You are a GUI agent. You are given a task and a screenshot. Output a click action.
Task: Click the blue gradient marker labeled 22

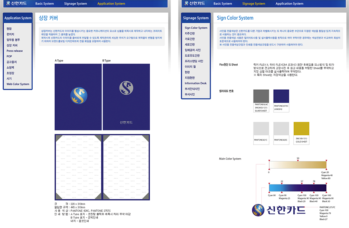(282, 184)
